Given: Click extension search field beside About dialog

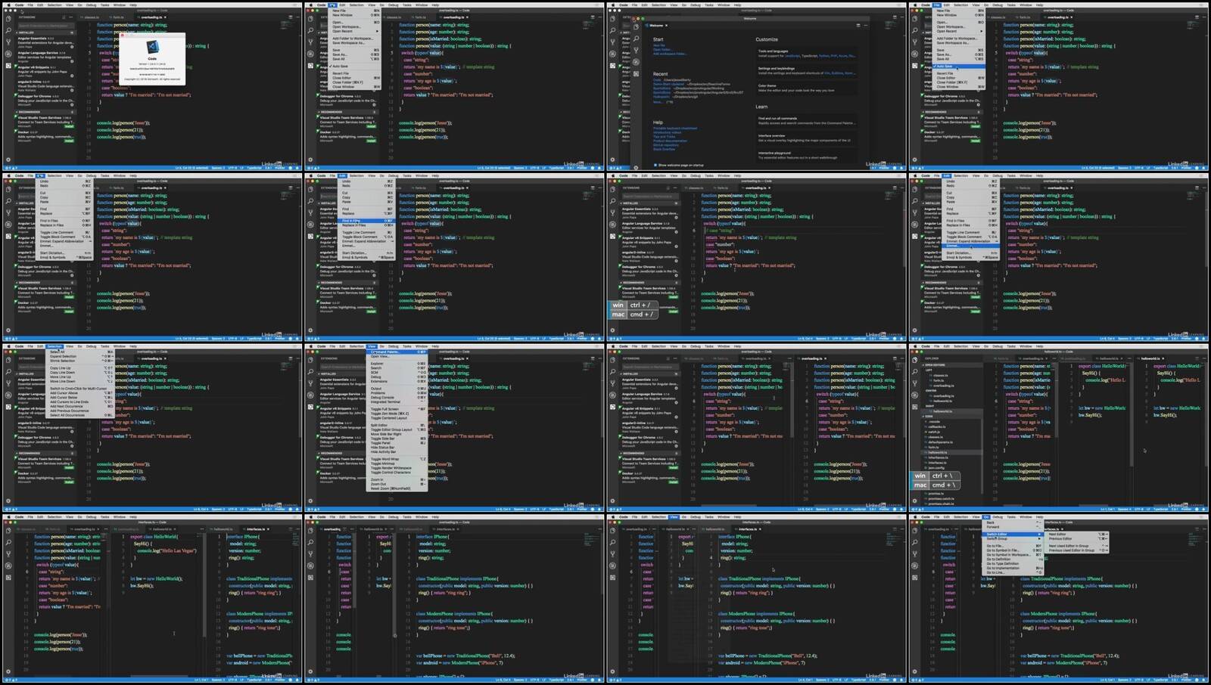Looking at the screenshot, I should (45, 26).
